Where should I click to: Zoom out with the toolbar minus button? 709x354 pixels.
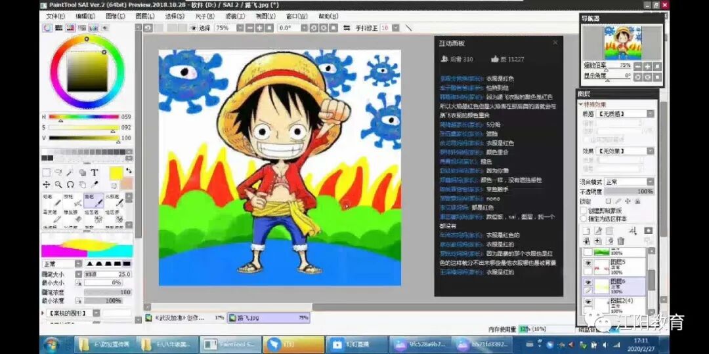(249, 28)
